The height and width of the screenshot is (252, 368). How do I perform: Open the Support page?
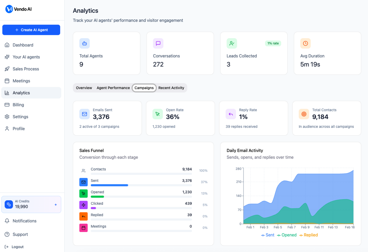(20, 234)
